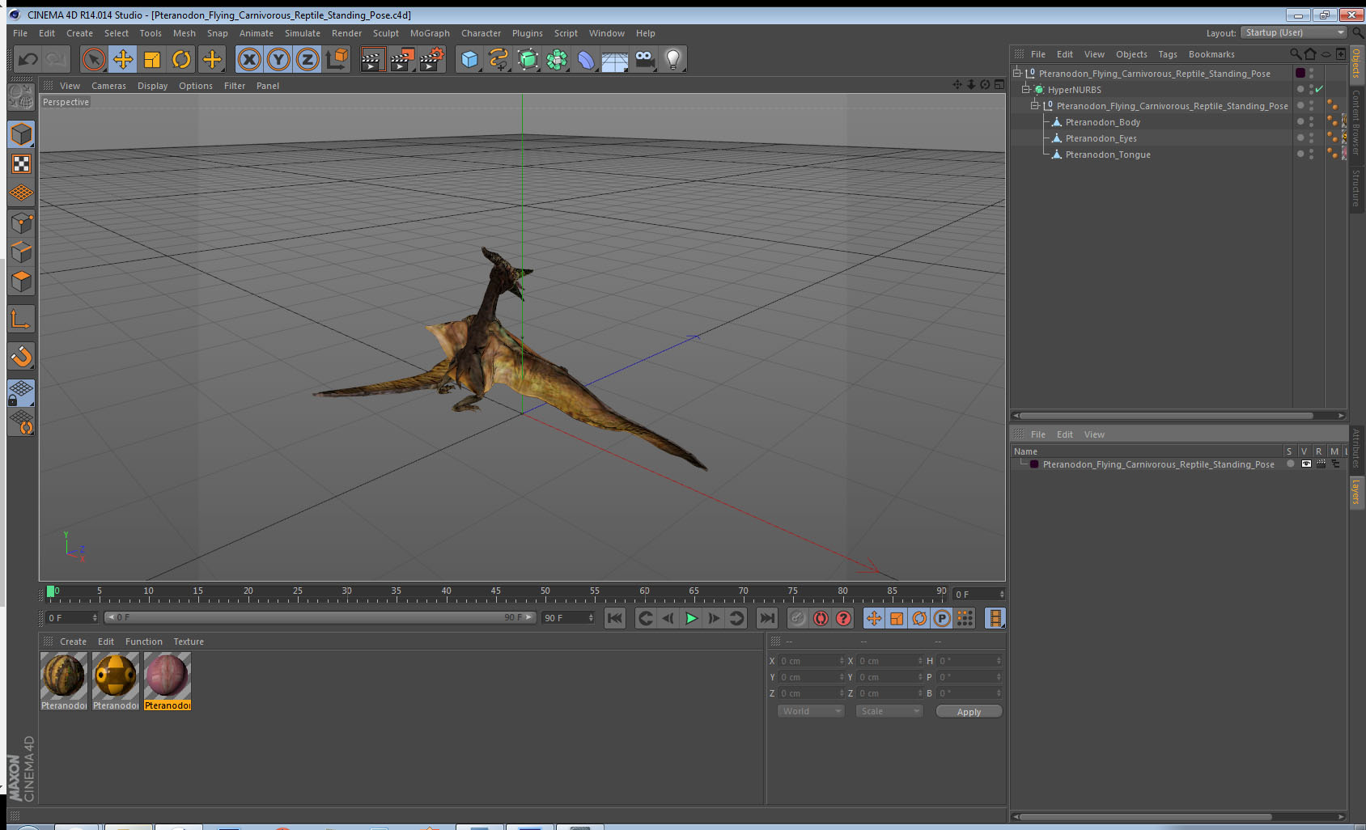Select the Live Selection tool
1366x830 pixels.
[94, 59]
